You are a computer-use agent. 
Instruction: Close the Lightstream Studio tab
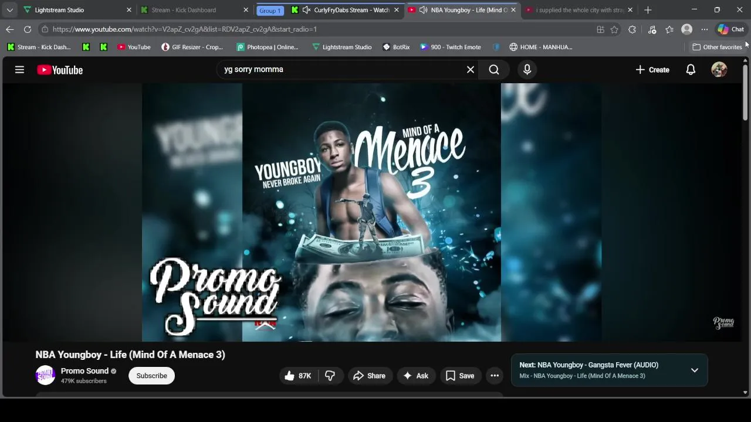pos(129,10)
